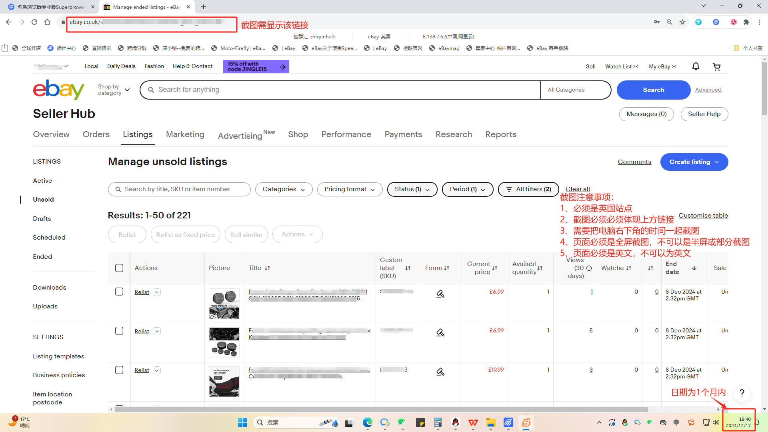Reload the page with browser refresh icon
The height and width of the screenshot is (432, 768).
(x=34, y=22)
